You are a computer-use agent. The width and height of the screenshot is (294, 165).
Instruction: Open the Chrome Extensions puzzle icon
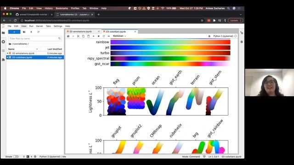pyautogui.click(x=214, y=21)
